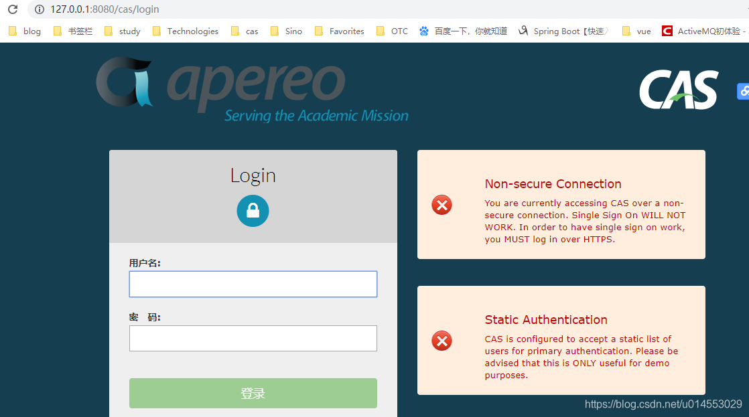Open the Spring Boot bookmark
The width and height of the screenshot is (749, 417).
[564, 31]
